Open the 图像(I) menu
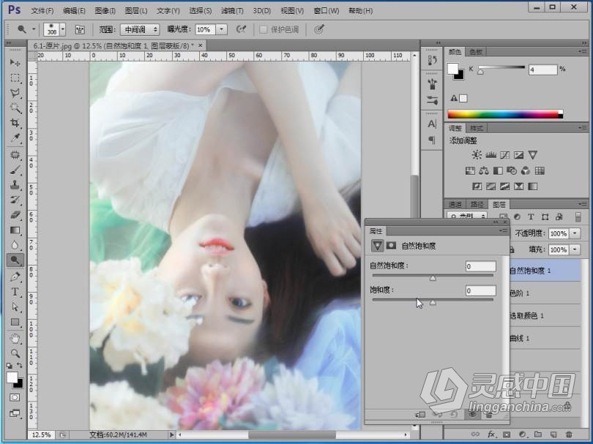The image size is (593, 444). [x=105, y=11]
